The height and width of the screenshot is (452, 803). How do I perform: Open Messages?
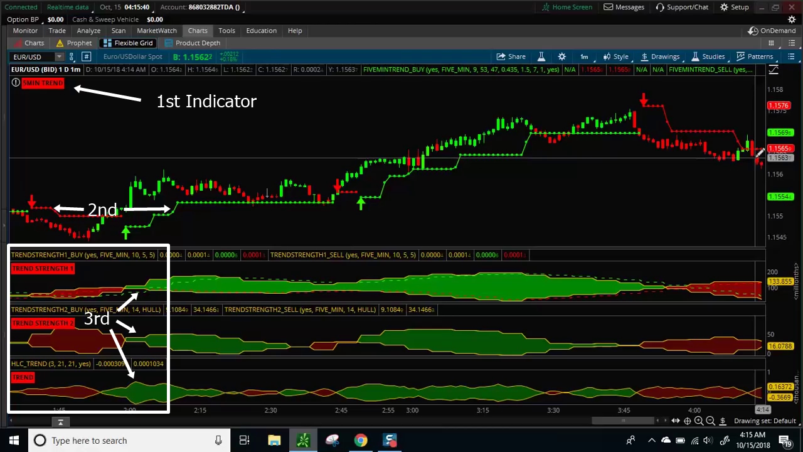coord(624,7)
